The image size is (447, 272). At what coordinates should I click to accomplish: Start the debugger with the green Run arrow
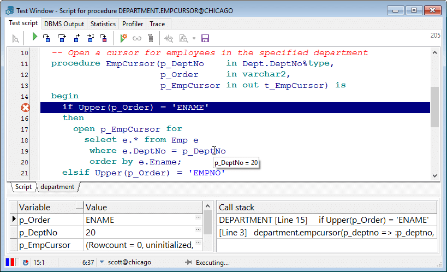coord(34,37)
